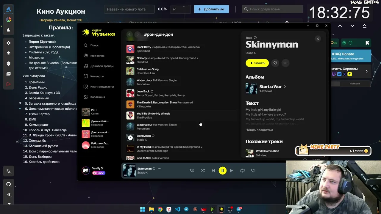
Task: Open Google Chrome from the taskbar
Action: click(160, 209)
